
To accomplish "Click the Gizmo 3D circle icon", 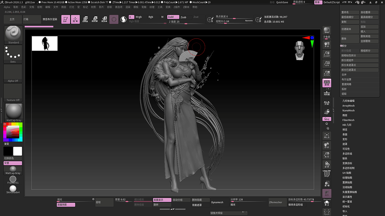I will click(x=114, y=19).
